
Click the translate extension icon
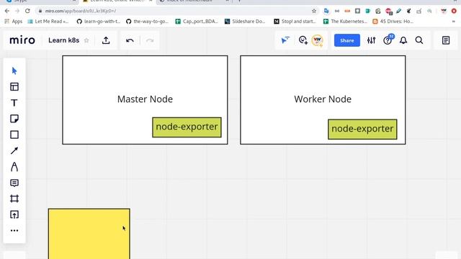pos(326,11)
